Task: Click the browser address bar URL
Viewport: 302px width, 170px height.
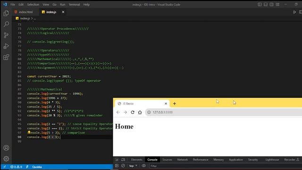Action: click(162, 112)
